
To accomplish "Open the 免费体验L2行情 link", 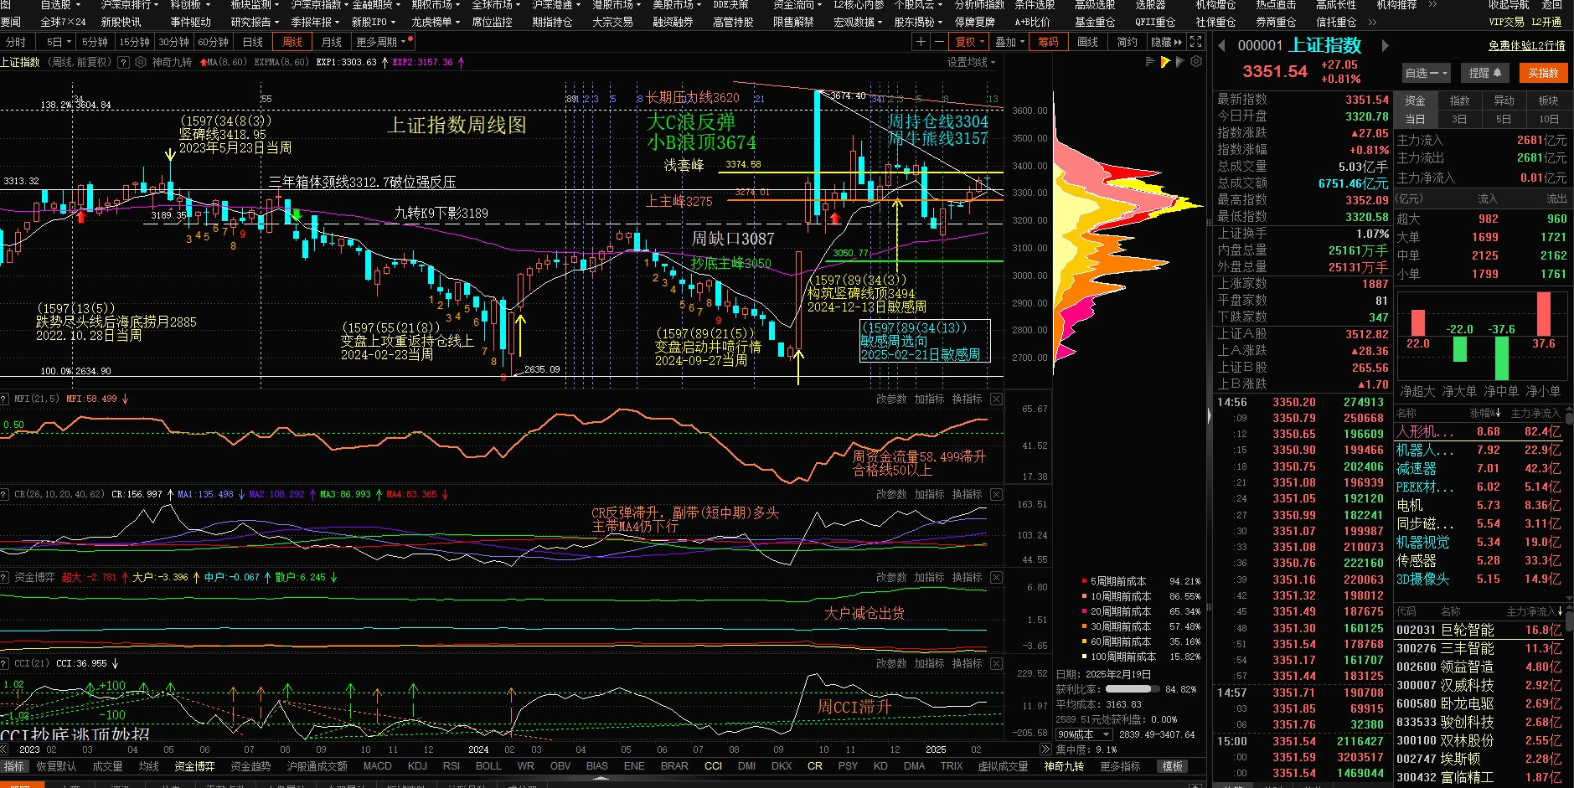I will (x=1526, y=46).
